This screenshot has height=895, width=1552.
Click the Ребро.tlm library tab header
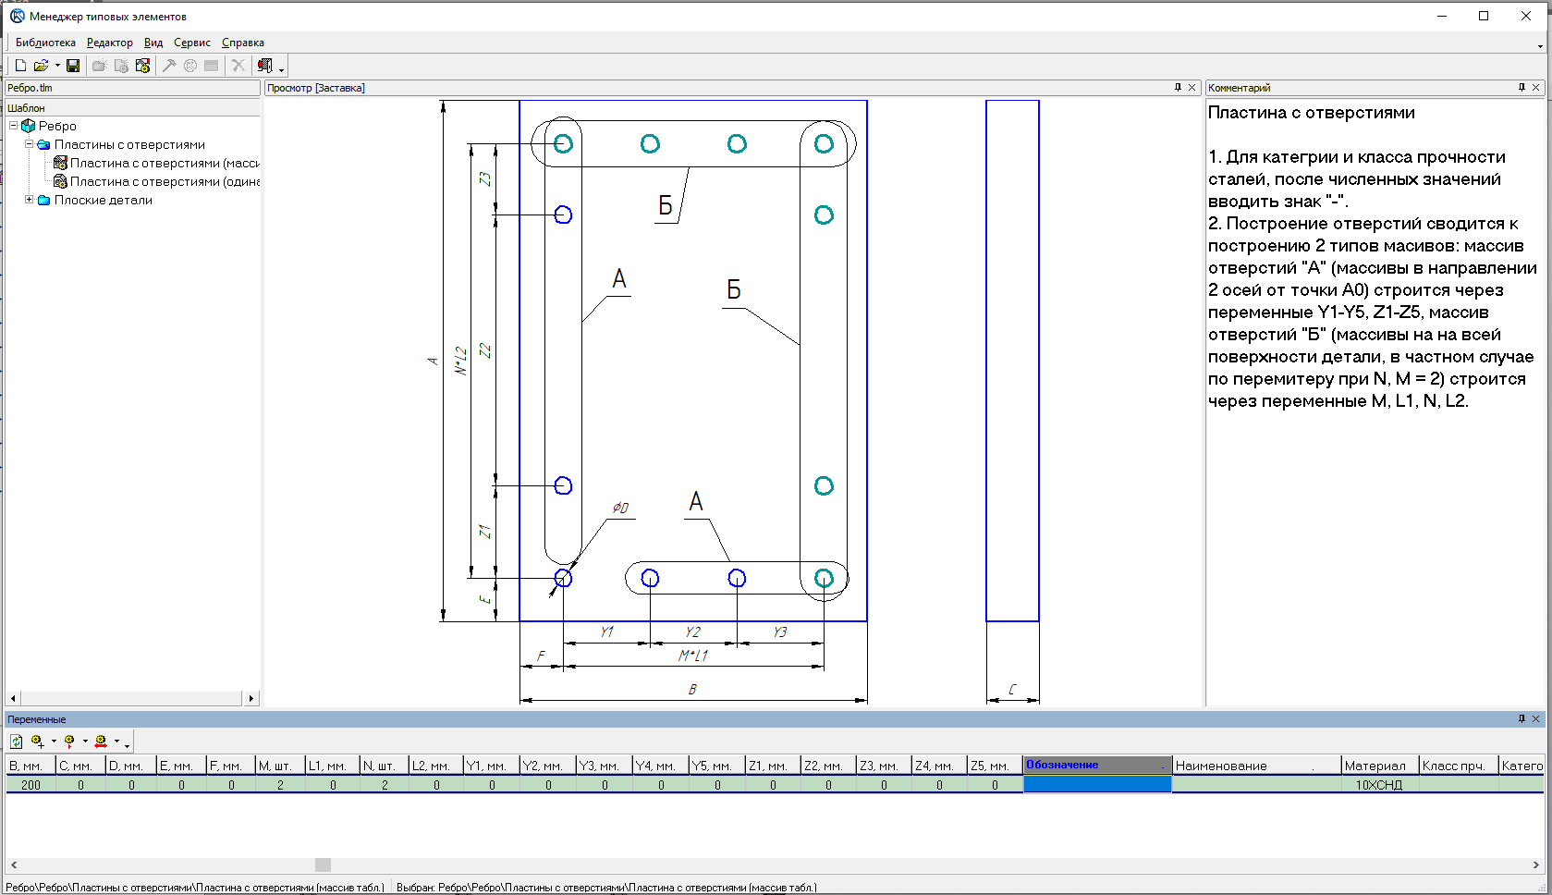[x=132, y=88]
